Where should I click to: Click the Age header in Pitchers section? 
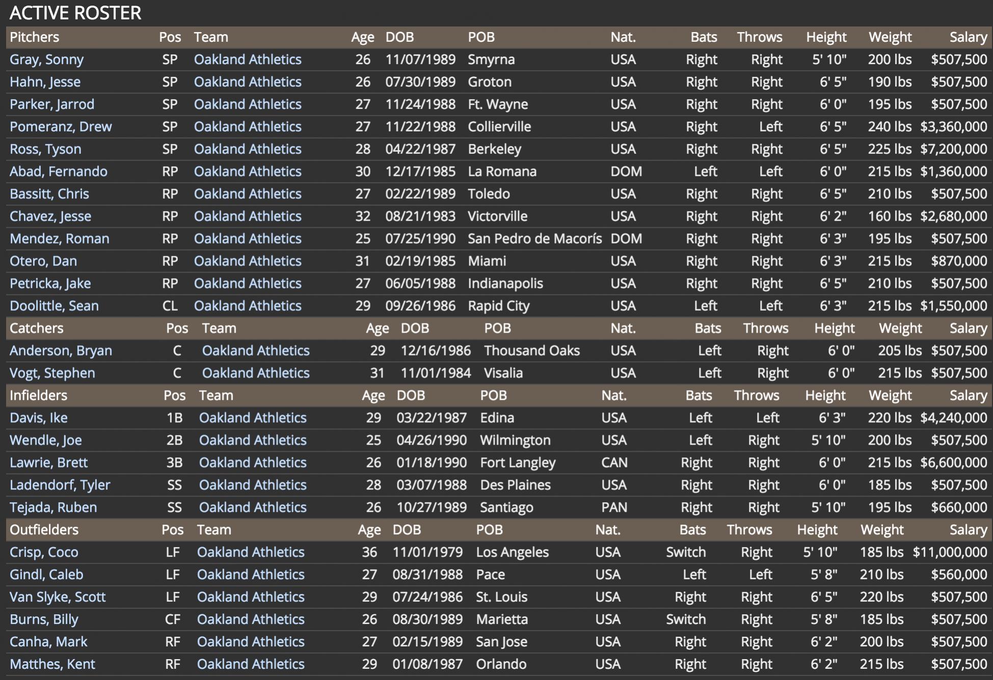point(362,37)
